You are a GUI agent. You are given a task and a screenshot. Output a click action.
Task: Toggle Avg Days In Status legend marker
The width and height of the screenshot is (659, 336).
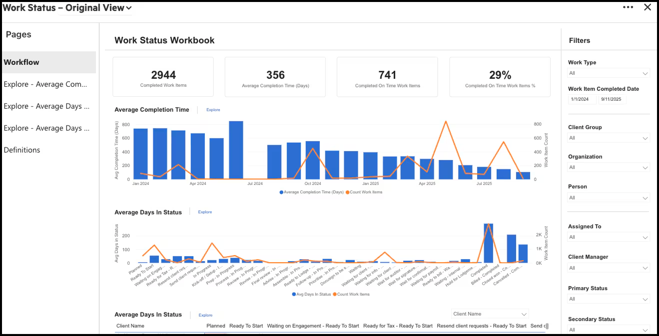294,294
